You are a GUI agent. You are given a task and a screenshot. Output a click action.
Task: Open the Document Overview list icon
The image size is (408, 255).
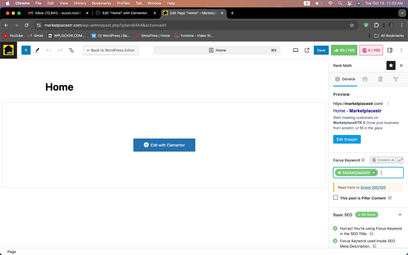[x=71, y=50]
